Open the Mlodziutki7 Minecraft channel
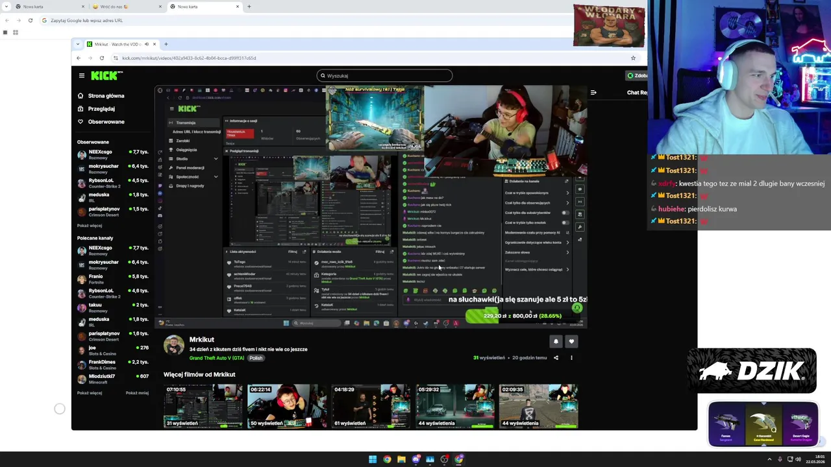831x467 pixels. point(113,379)
